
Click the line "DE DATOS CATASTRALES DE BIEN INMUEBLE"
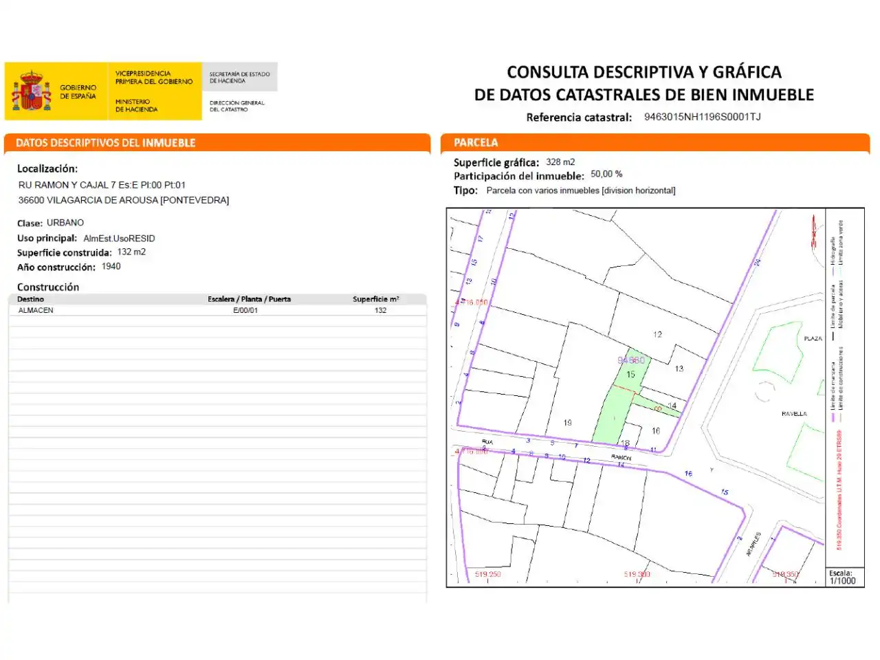(x=644, y=95)
